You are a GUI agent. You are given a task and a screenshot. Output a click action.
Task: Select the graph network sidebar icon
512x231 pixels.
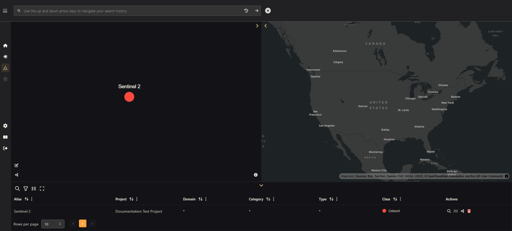(5, 68)
